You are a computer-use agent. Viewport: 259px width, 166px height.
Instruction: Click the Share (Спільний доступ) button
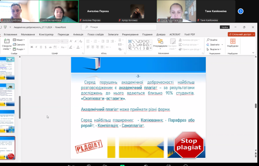click(x=241, y=34)
